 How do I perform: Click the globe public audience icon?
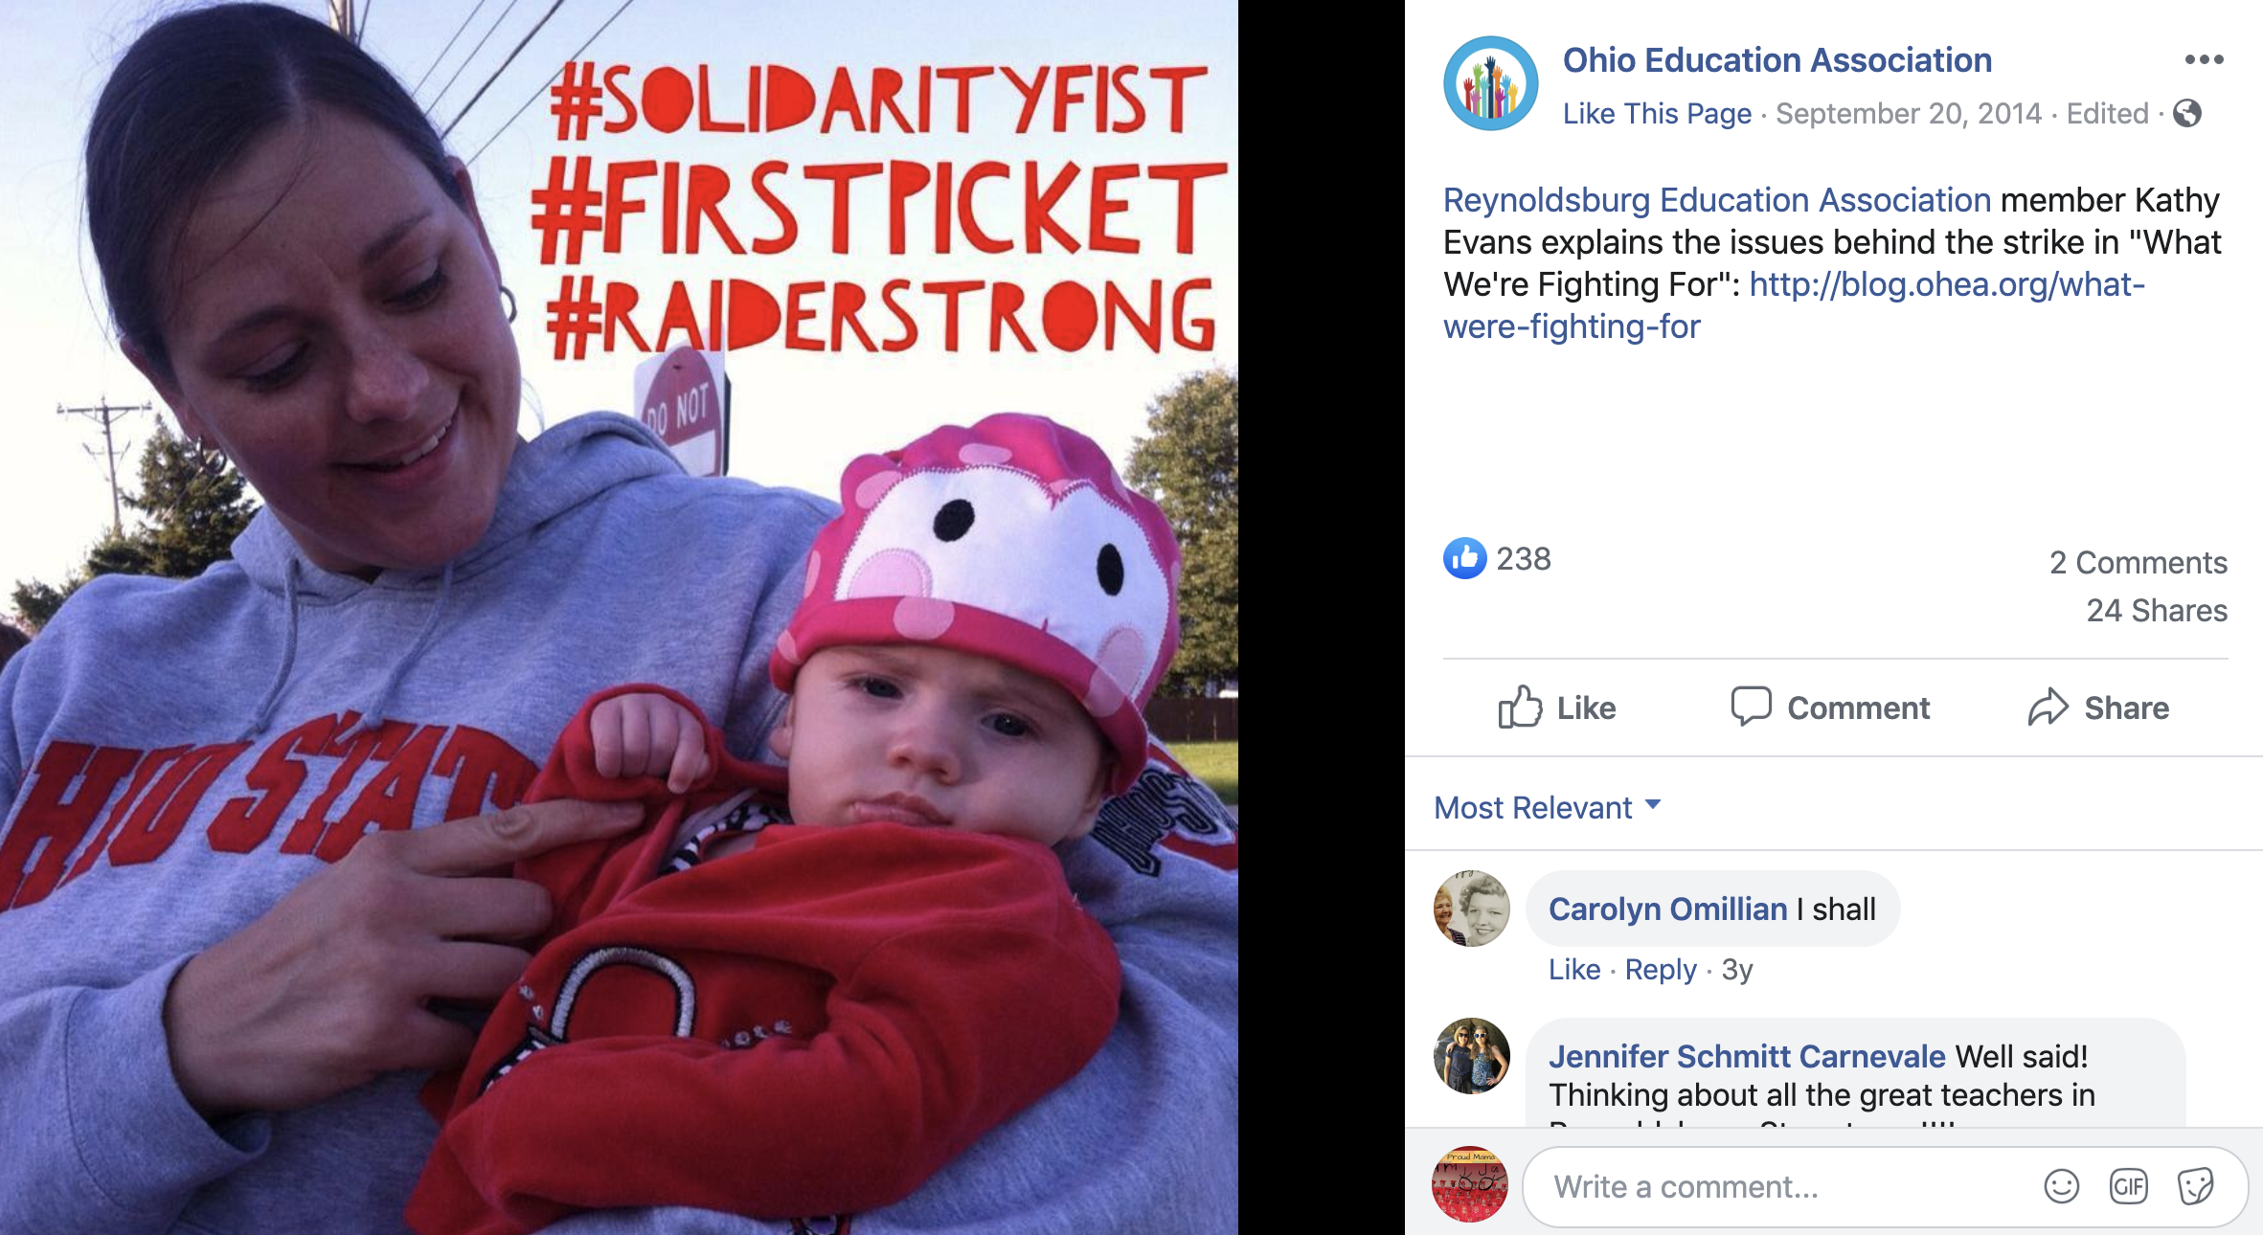click(x=2187, y=113)
